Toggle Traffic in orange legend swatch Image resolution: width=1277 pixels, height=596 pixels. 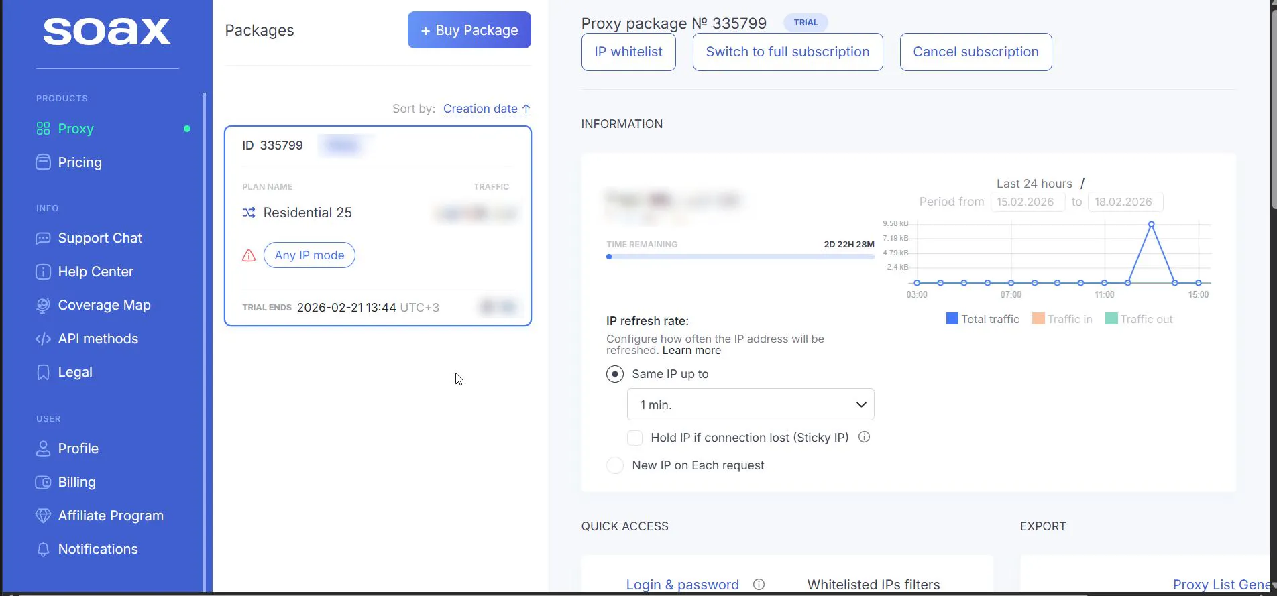[1038, 318]
